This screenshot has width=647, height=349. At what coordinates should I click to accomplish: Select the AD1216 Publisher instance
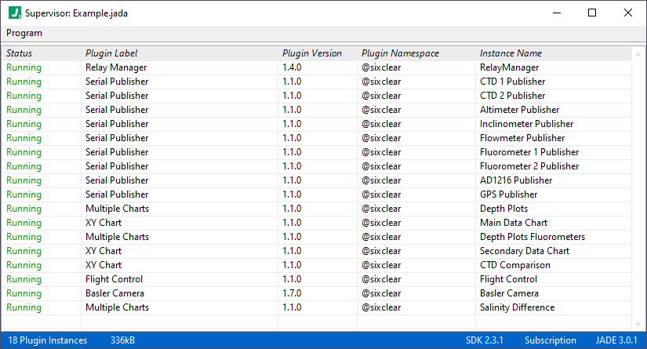pyautogui.click(x=516, y=180)
